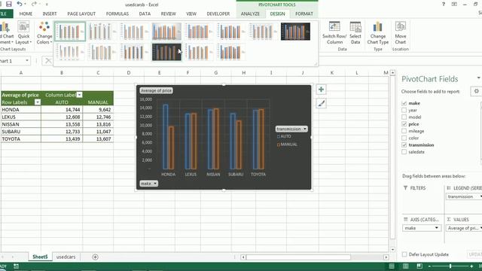This screenshot has height=271, width=482.
Task: Select the HONDA row label cell
Action: [20, 110]
